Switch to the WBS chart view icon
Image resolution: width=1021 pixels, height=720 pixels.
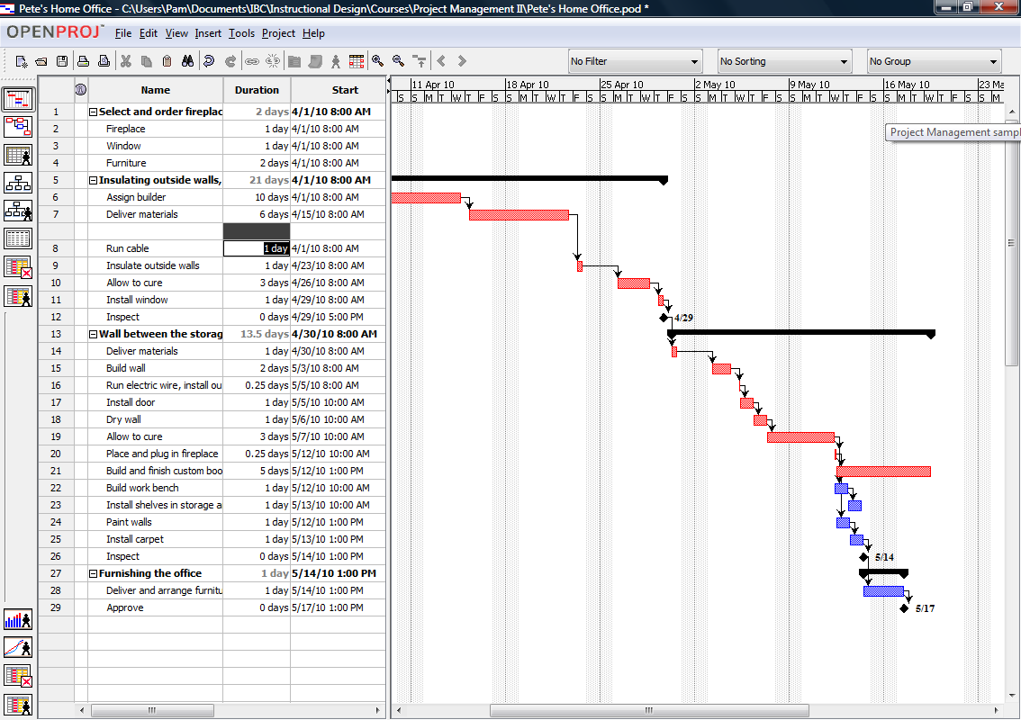point(18,184)
